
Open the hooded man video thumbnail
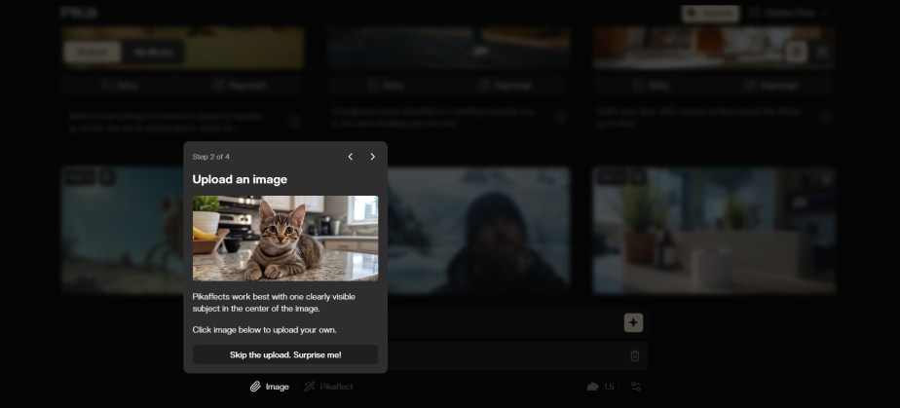click(x=479, y=230)
